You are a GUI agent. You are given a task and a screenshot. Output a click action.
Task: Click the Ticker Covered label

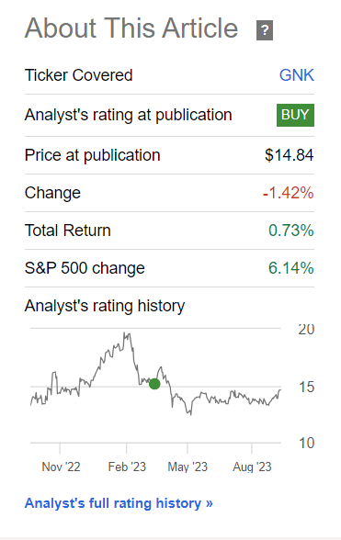point(79,75)
